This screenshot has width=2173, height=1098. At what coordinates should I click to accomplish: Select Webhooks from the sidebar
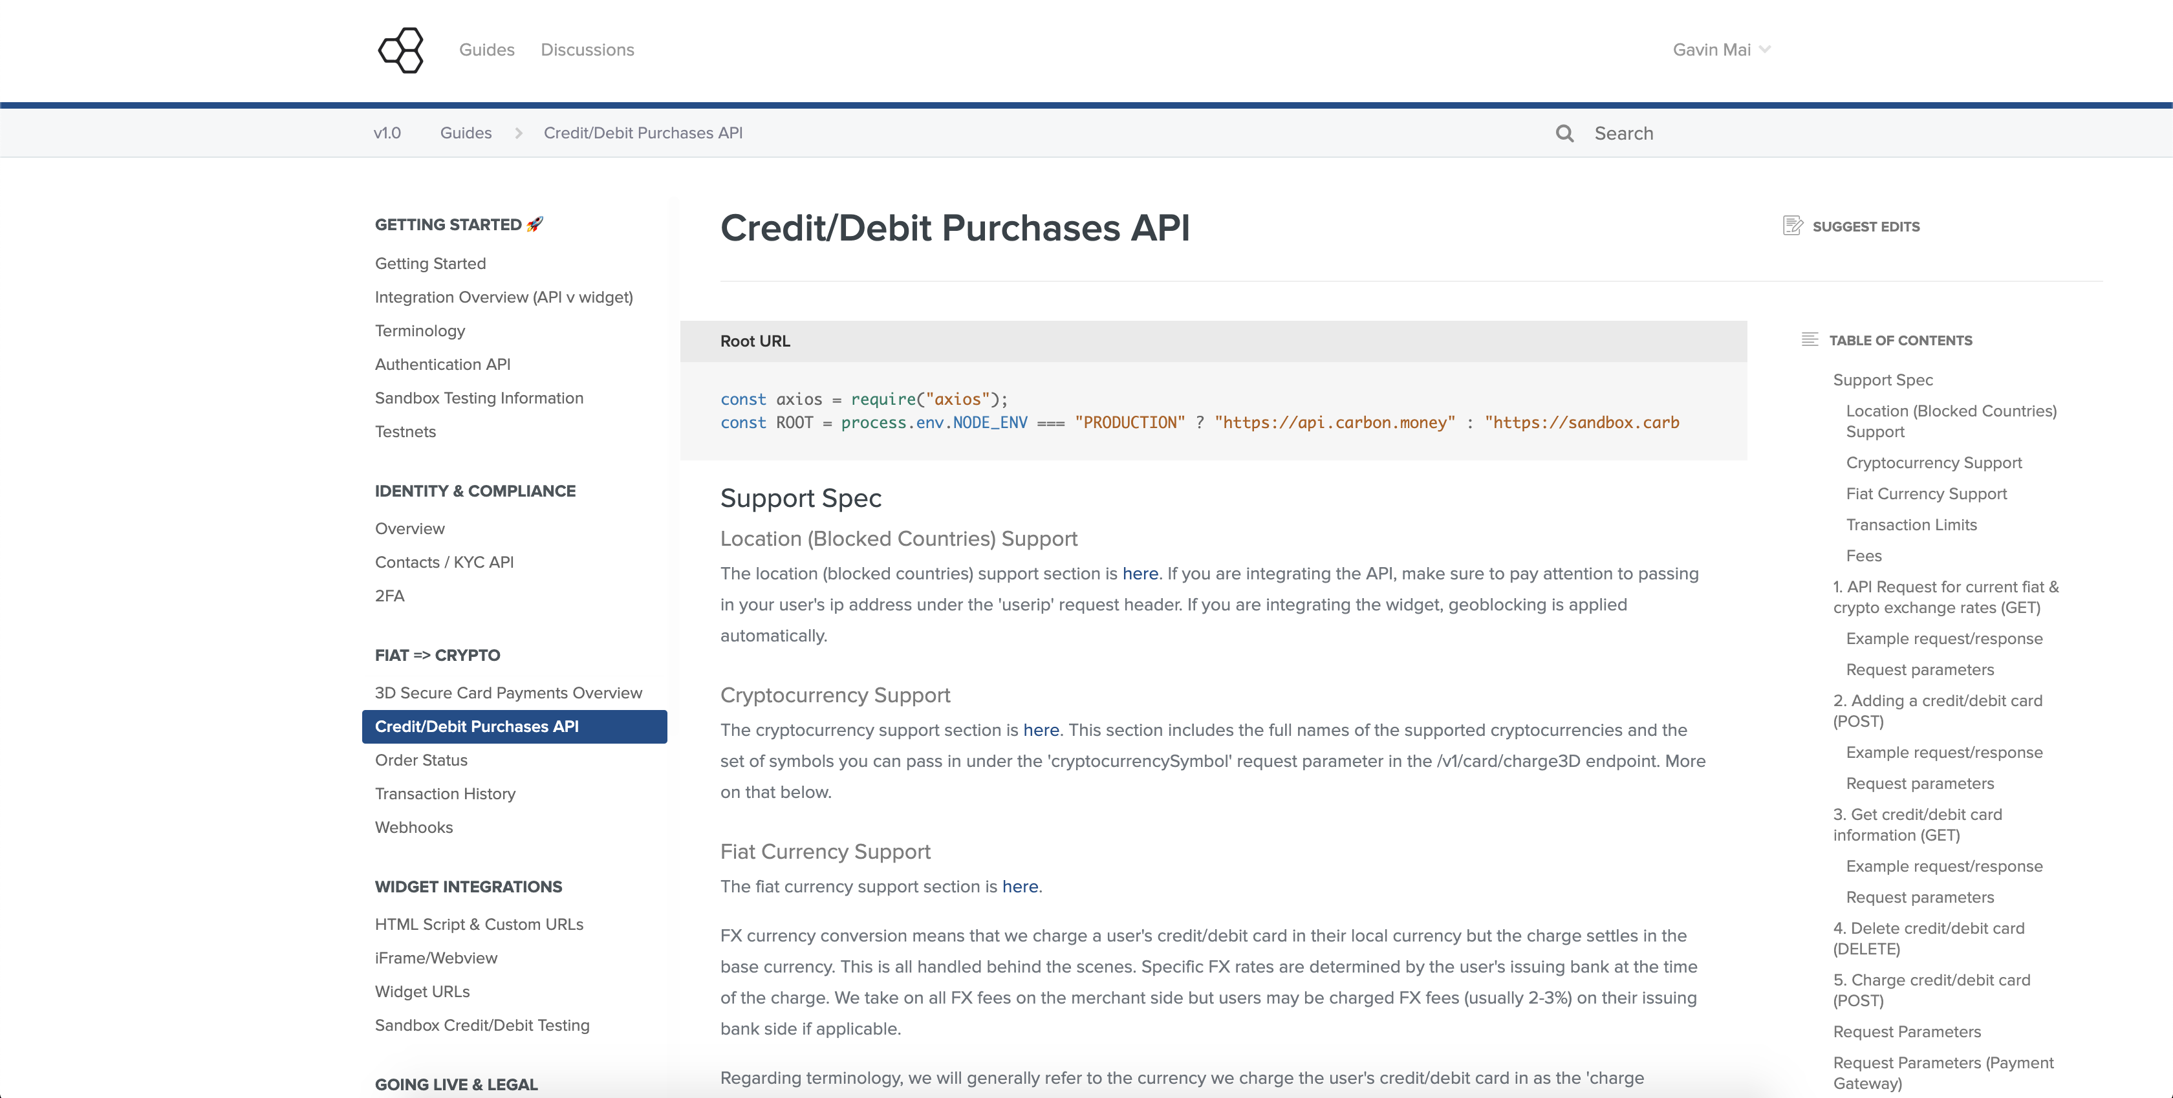click(x=413, y=827)
